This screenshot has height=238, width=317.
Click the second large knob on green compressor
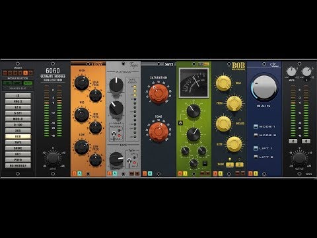click(x=194, y=134)
